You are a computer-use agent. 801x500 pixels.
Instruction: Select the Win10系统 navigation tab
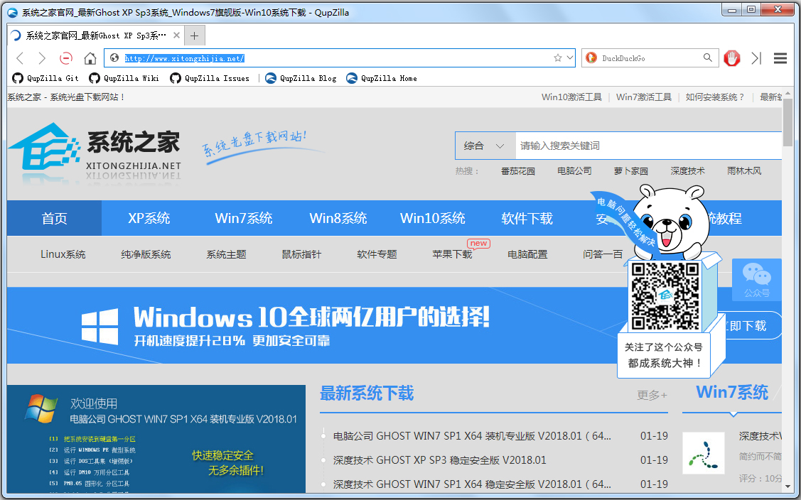pos(432,218)
